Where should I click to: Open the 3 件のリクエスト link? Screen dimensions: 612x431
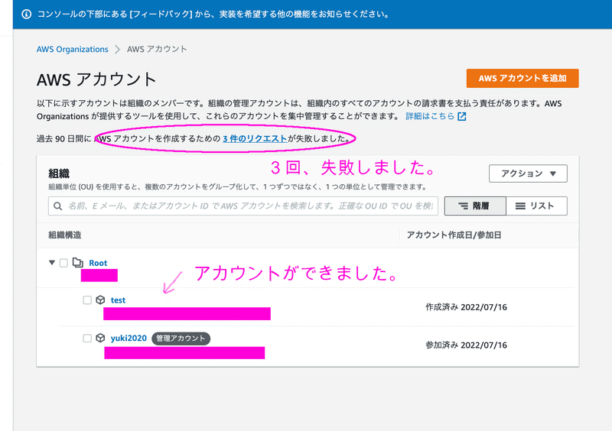click(x=255, y=138)
